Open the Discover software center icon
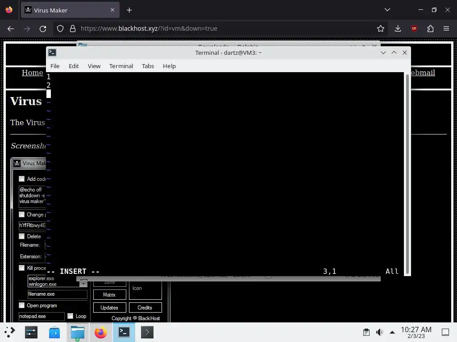 tap(54, 332)
